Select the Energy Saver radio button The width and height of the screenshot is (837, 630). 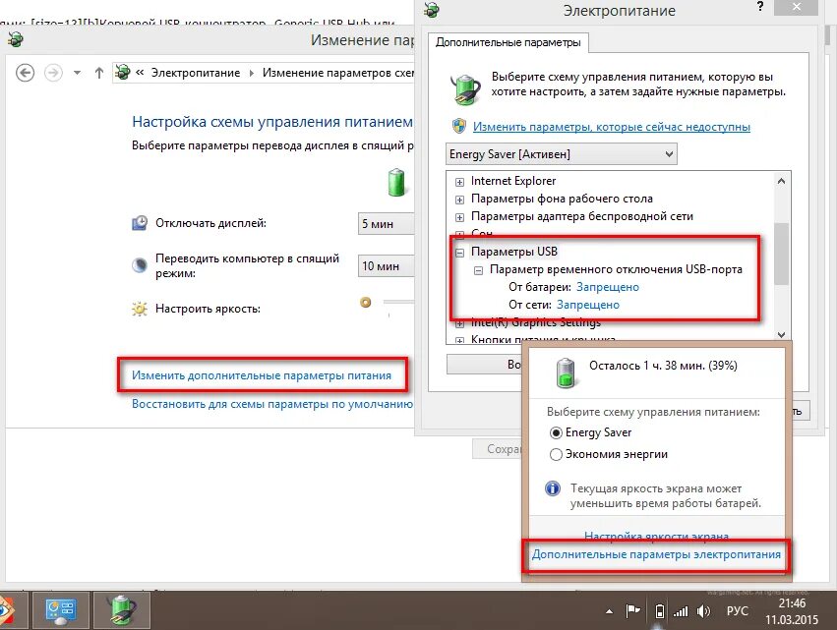tap(556, 432)
